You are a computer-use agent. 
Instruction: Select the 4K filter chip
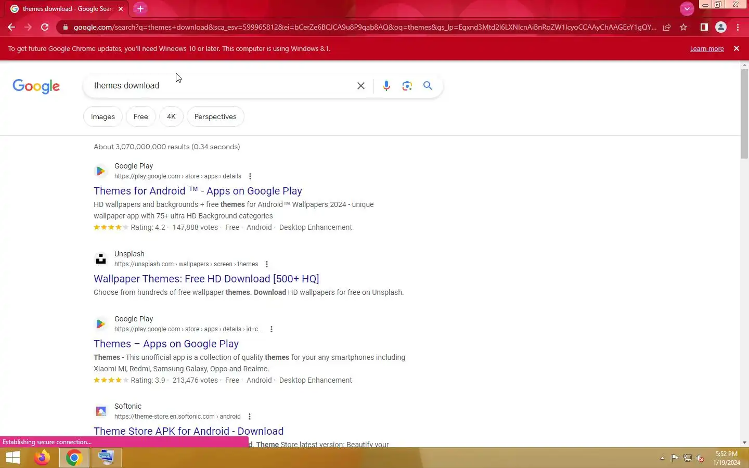[x=171, y=116]
